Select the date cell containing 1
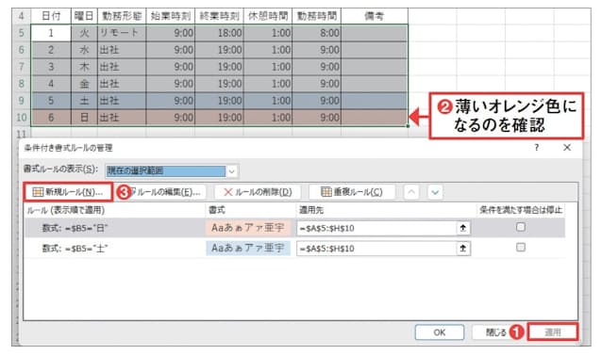The height and width of the screenshot is (355, 602). [x=51, y=33]
